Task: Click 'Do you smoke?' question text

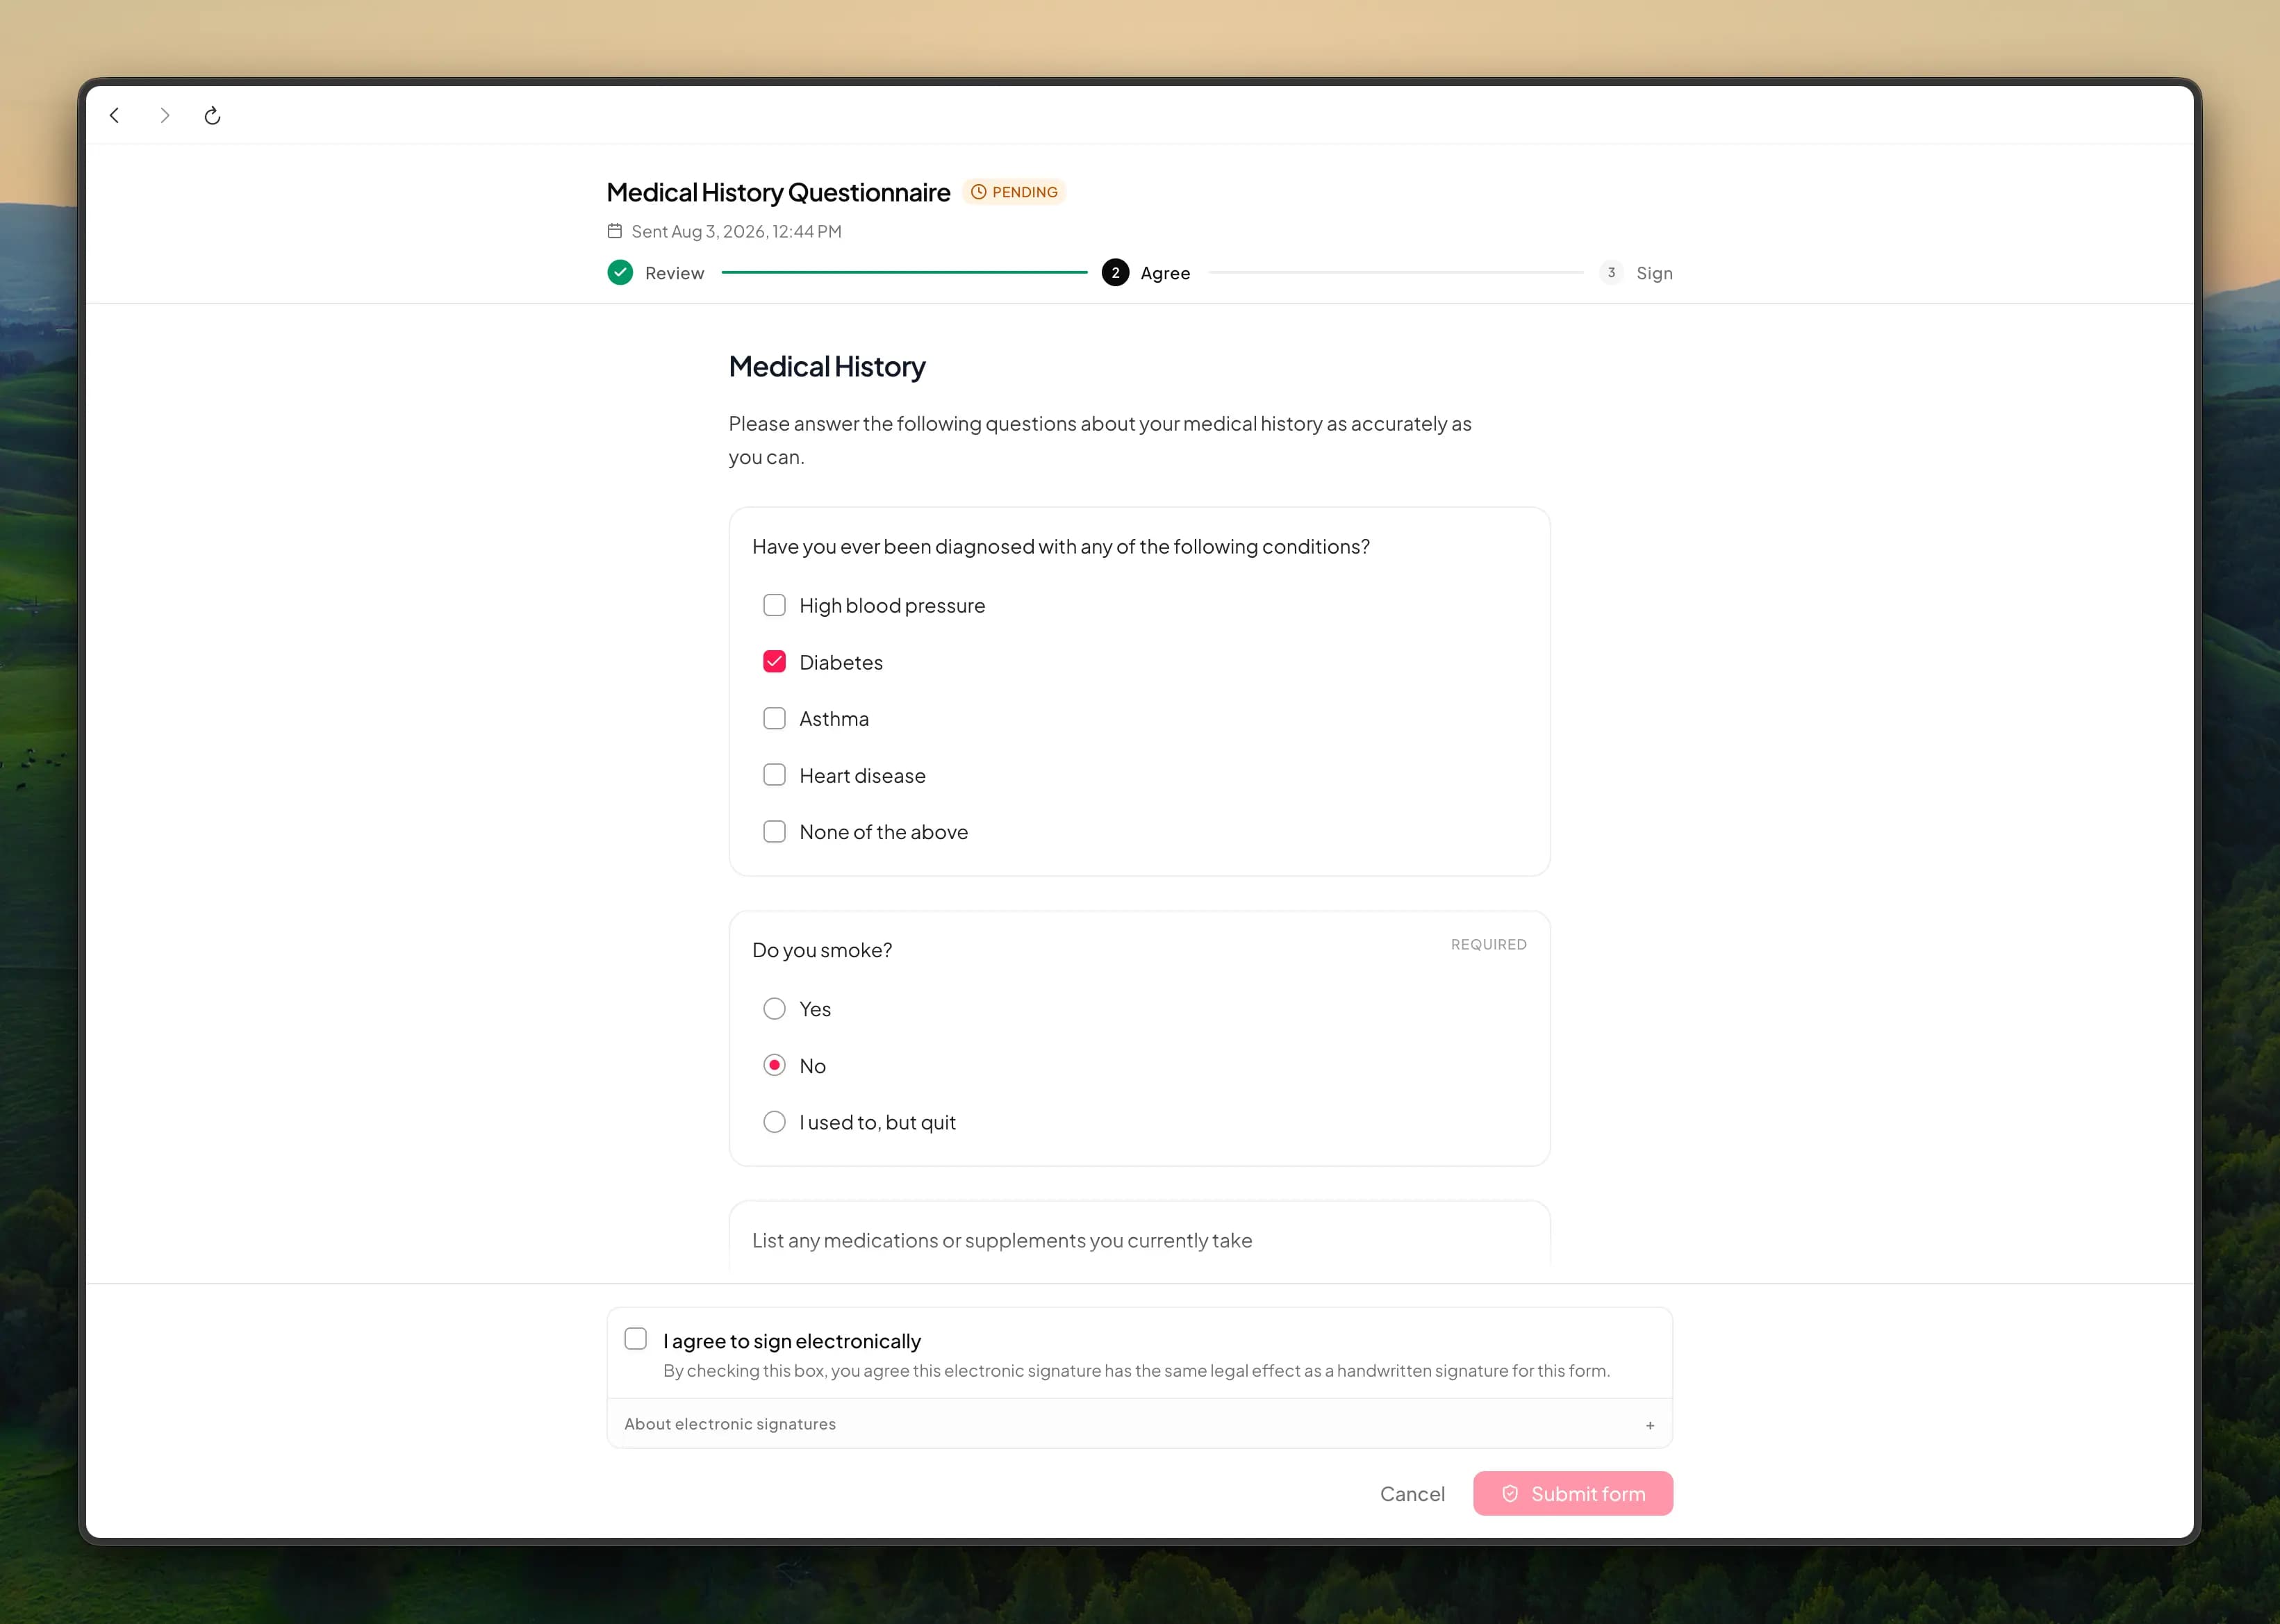Action: tap(822, 950)
